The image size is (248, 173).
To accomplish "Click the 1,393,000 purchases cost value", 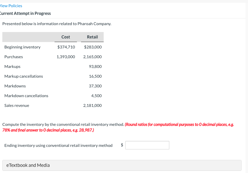I will (66, 57).
